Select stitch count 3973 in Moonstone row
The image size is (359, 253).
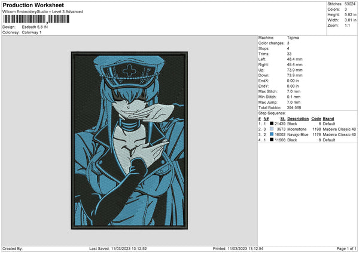281,129
